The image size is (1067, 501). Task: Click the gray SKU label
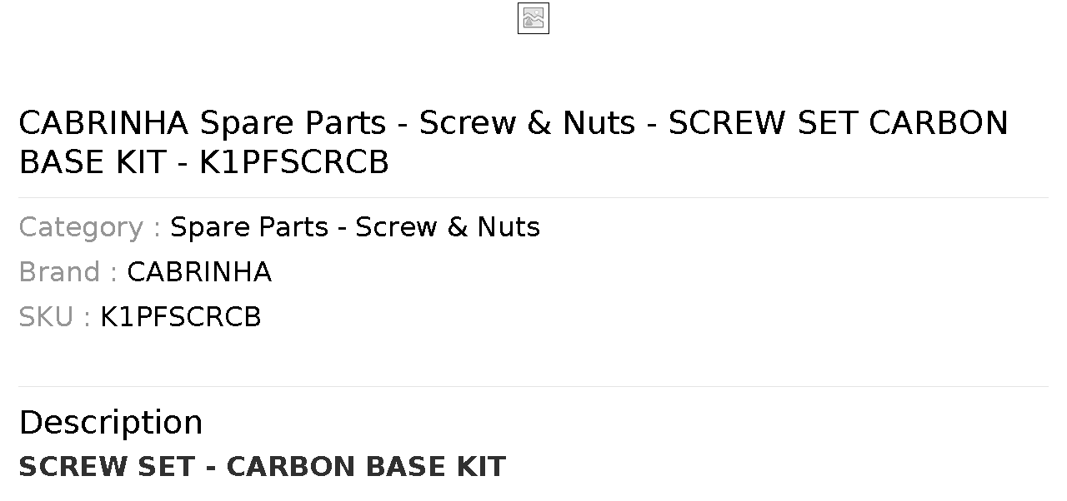[54, 317]
